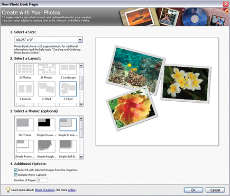Select the 19 Photos layout thumbnail
Image resolution: width=230 pixels, height=196 pixels.
[47, 69]
